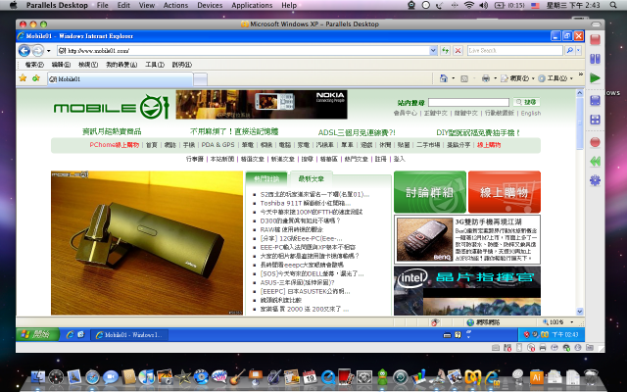Click Parallels red circle sidebar icon
This screenshot has width=627, height=392.
coord(595,142)
